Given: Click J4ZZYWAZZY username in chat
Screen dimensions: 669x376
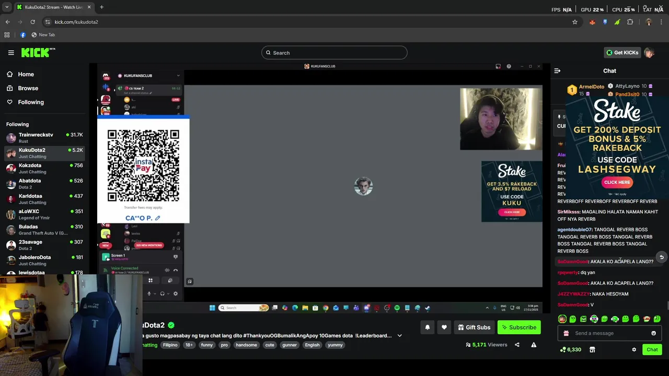Looking at the screenshot, I should click(573, 294).
